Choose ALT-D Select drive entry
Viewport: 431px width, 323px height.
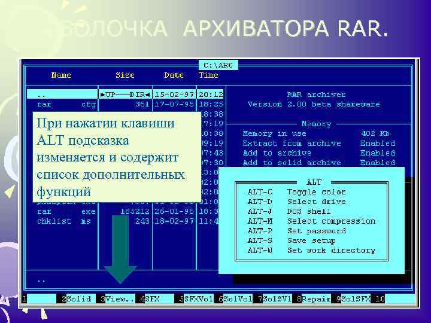296,202
